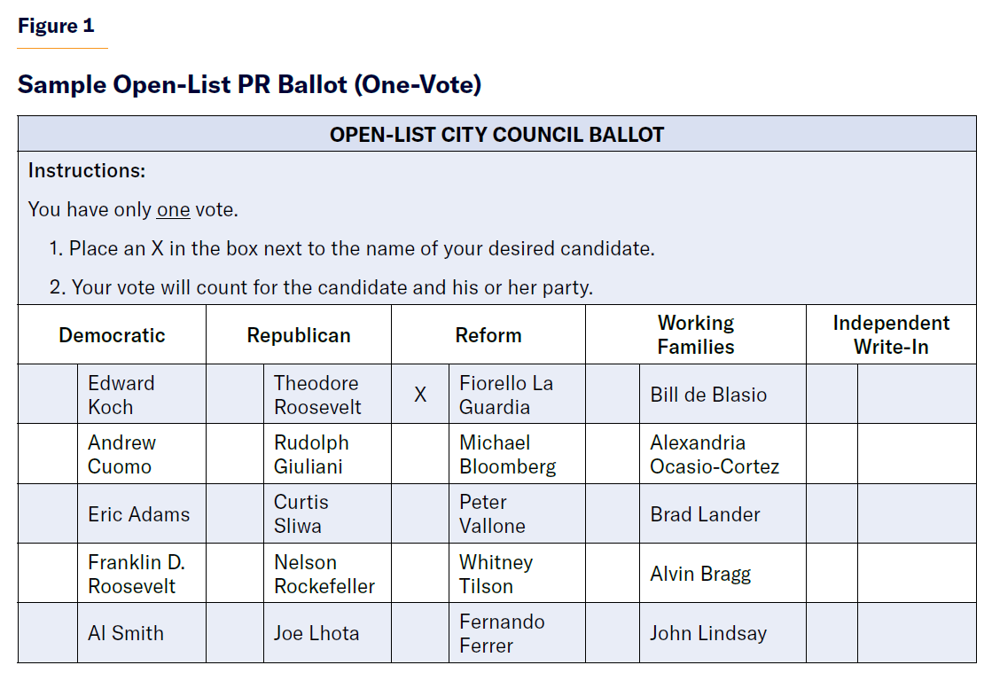The width and height of the screenshot is (992, 673).
Task: Check the box beside Eric Adams
Action: pyautogui.click(x=48, y=514)
